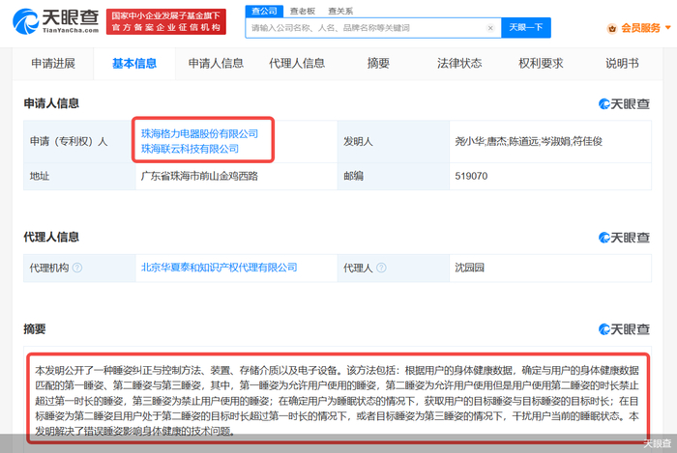Click the 天眼查 watermark logo in 摘要 section
Image resolution: width=677 pixels, height=453 pixels.
(624, 329)
